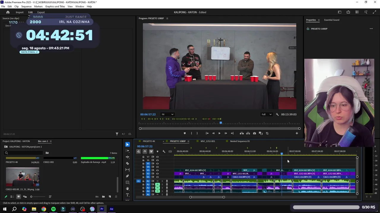Activate the Razor tool
380x213 pixels.
(127, 163)
